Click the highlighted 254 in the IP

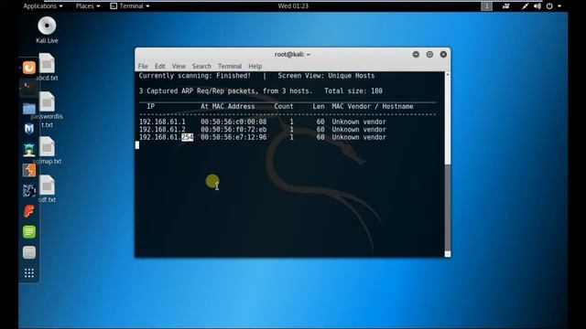pos(187,137)
